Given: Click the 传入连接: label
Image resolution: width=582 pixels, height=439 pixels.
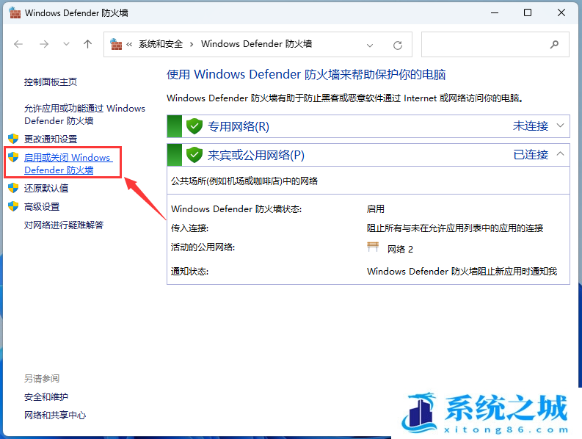Looking at the screenshot, I should point(189,228).
